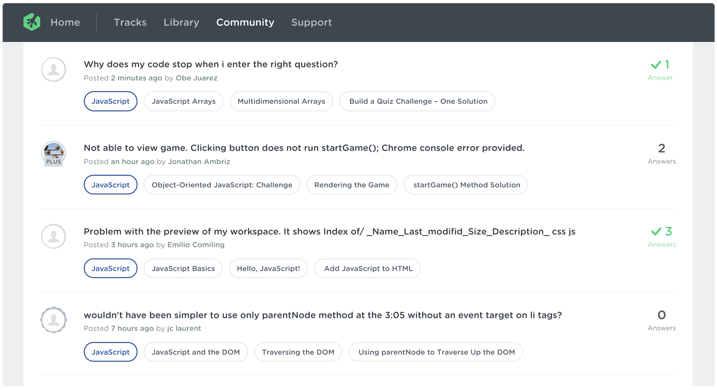Open the Support page
The image size is (717, 390).
click(311, 22)
